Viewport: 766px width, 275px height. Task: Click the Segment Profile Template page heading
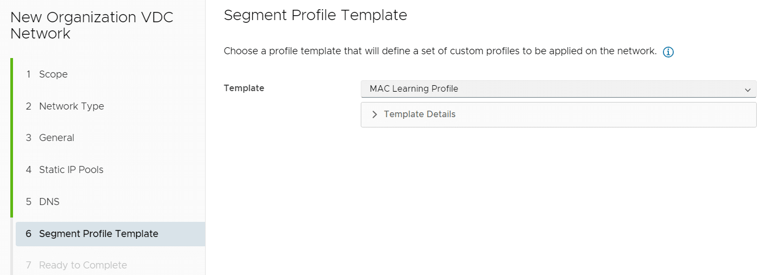pyautogui.click(x=315, y=15)
